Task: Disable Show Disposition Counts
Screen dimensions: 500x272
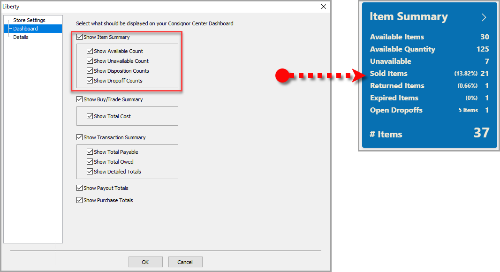Action: pos(90,71)
